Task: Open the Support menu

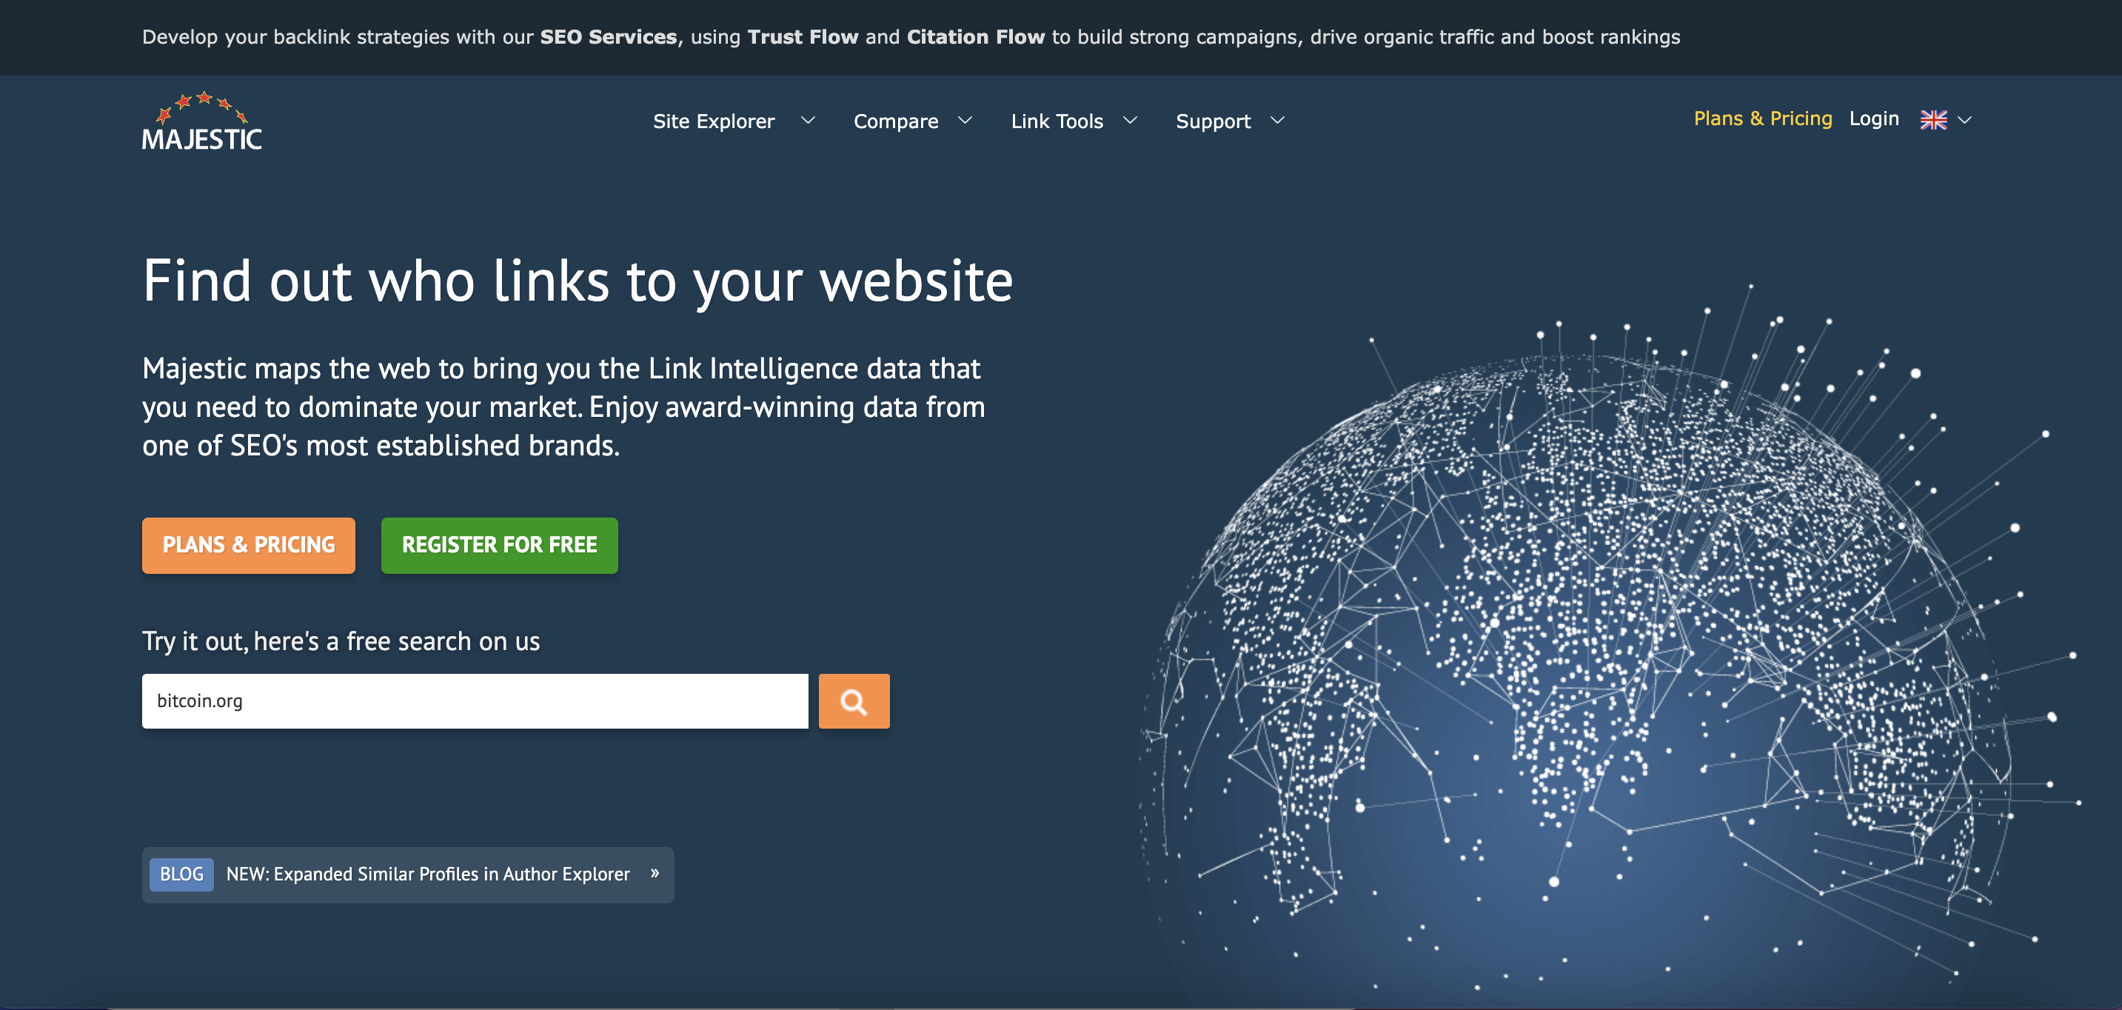Action: pos(1213,121)
